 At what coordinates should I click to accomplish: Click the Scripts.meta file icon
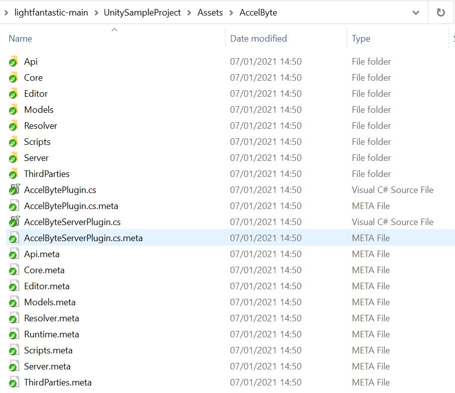tap(14, 350)
